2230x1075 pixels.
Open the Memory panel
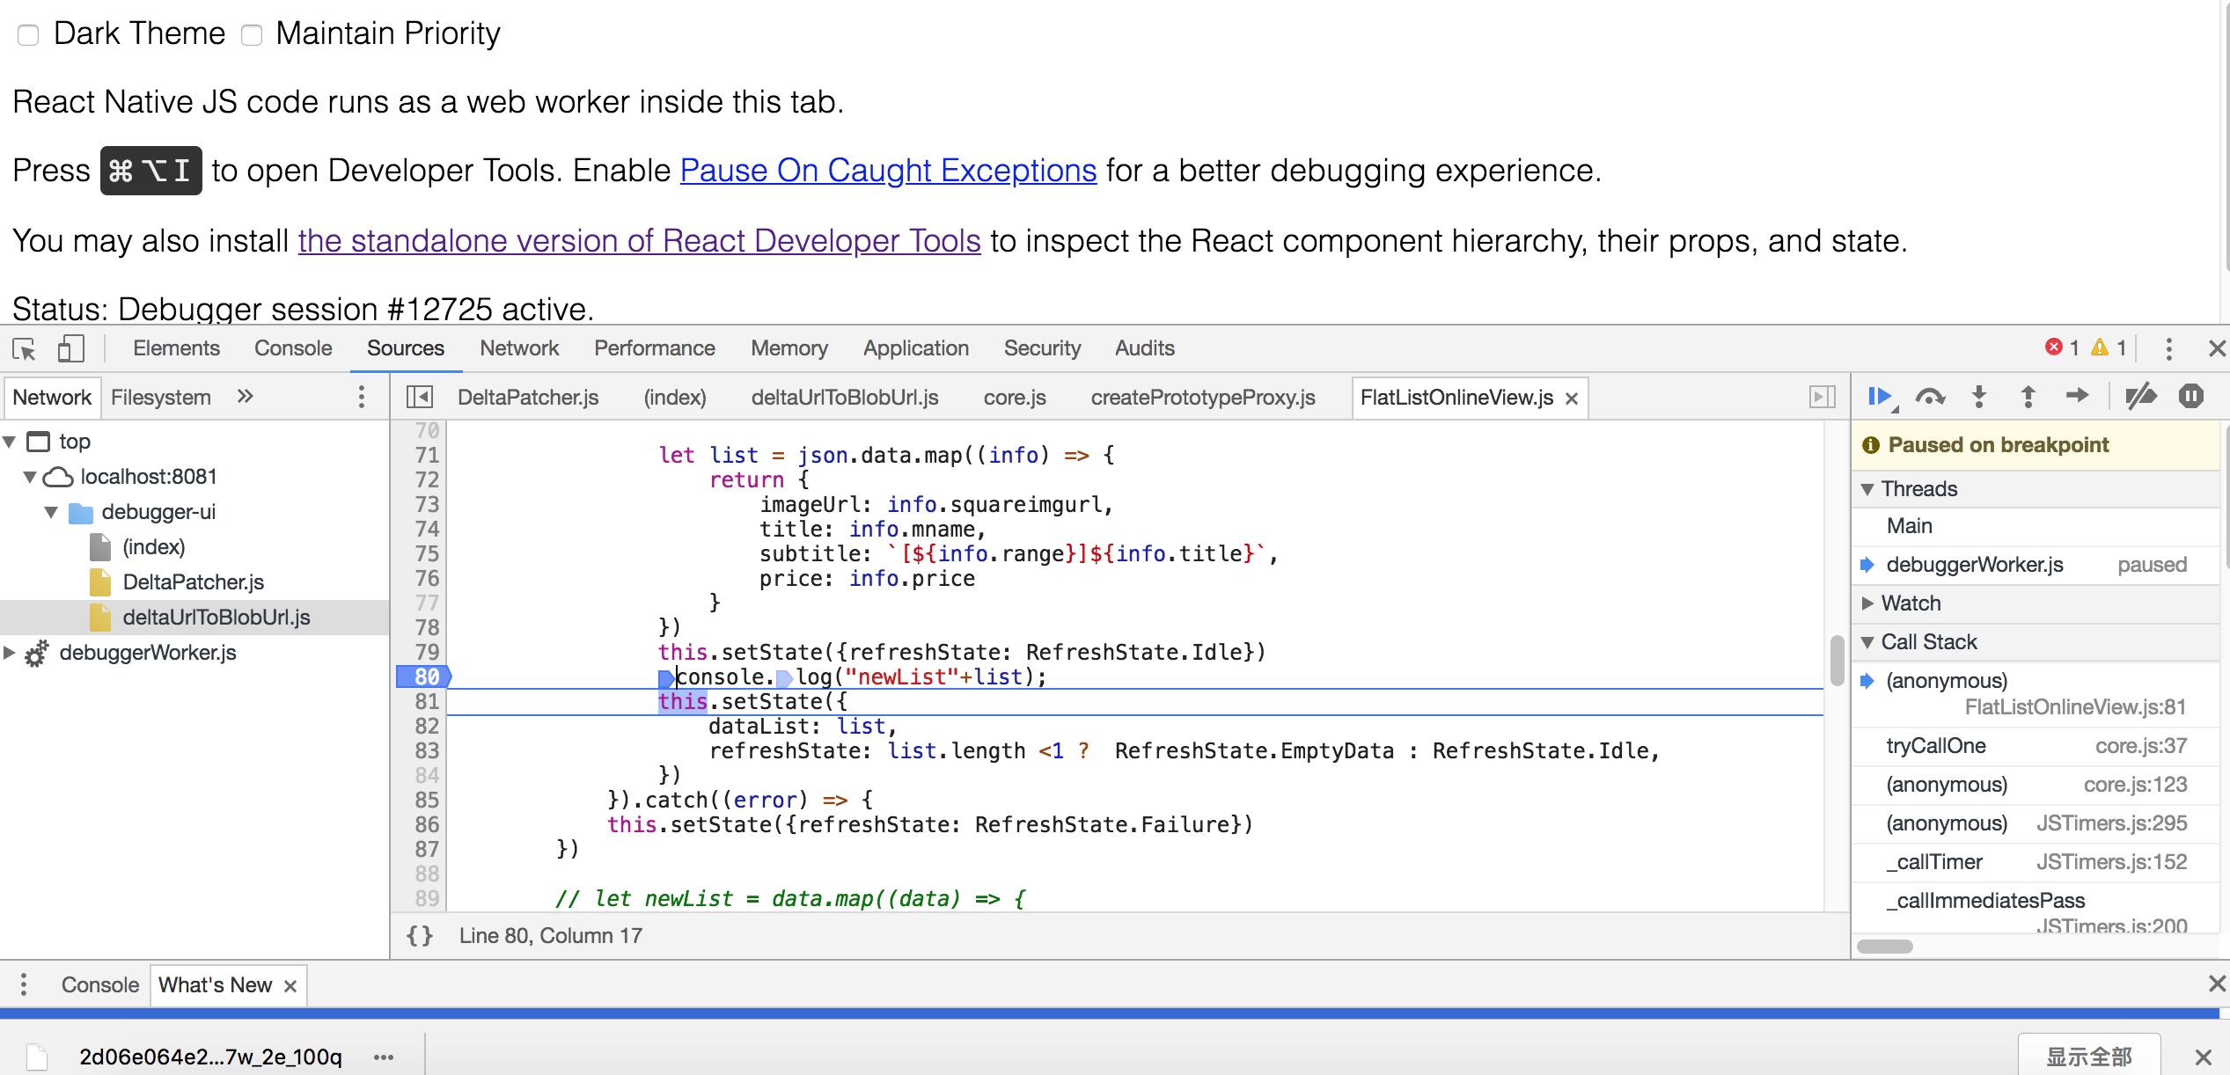click(789, 348)
